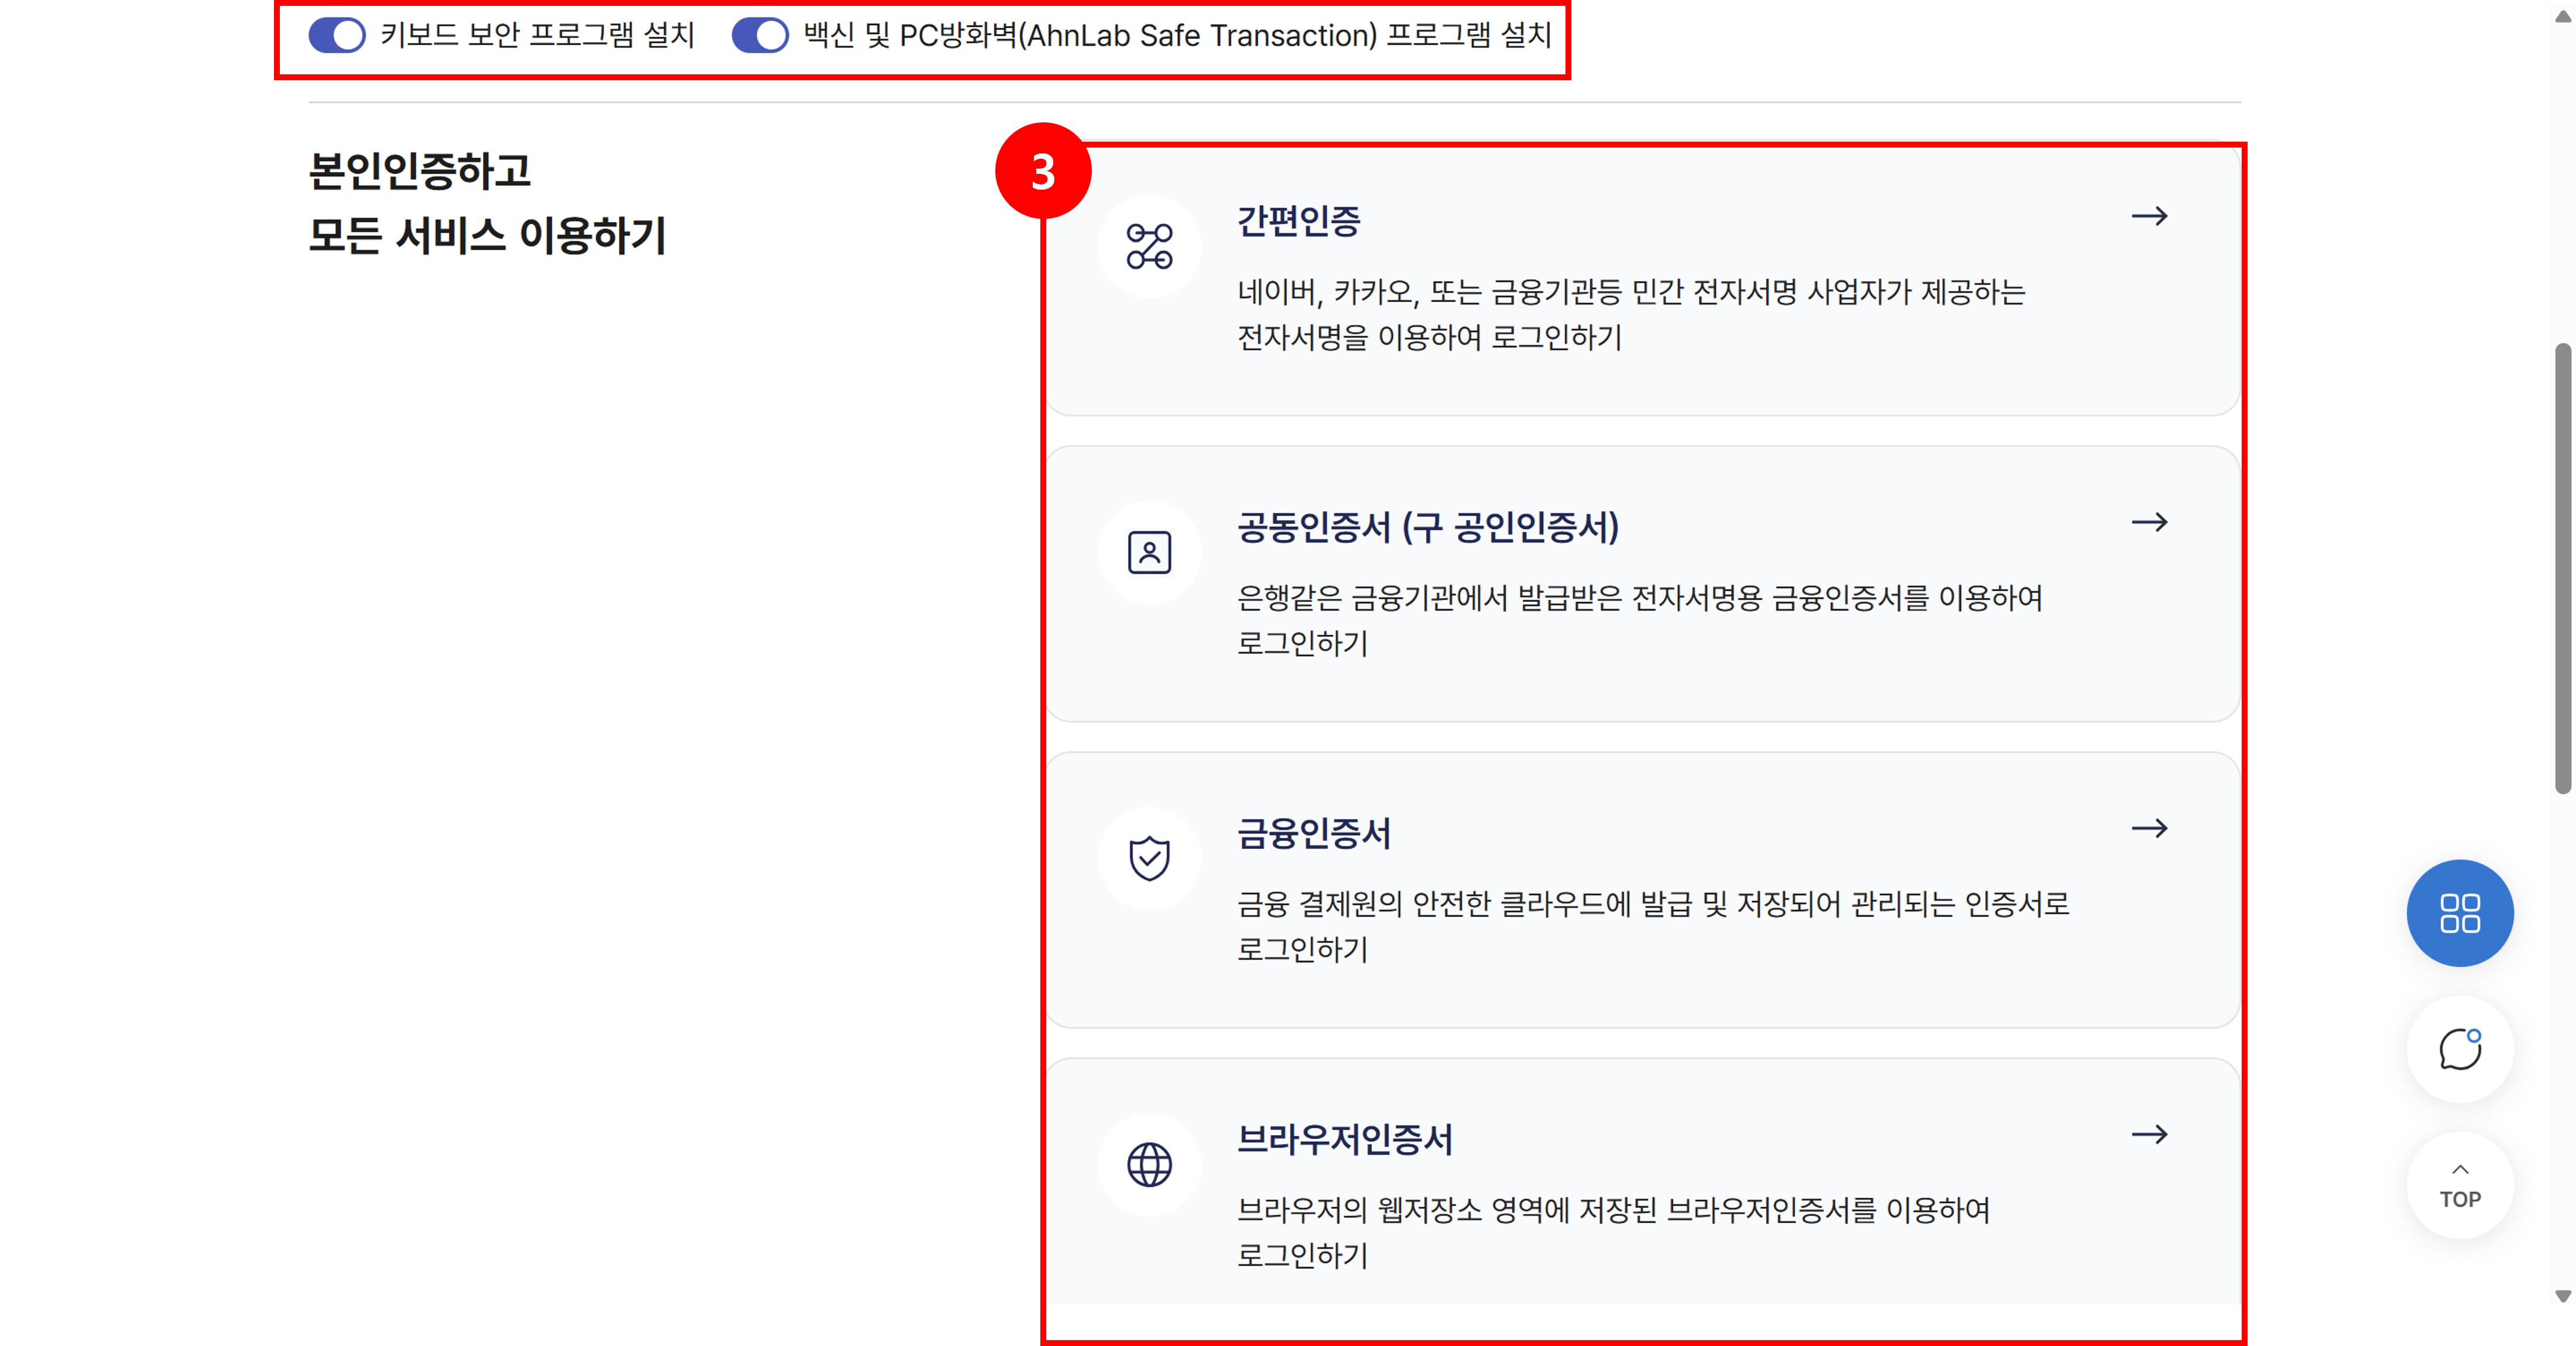The height and width of the screenshot is (1346, 2576).
Task: Open the 금융인증서 login option
Action: point(1313,833)
